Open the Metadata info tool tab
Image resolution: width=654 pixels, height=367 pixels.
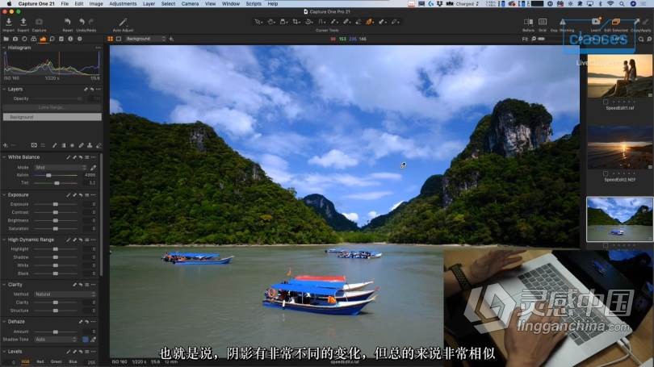tap(70, 39)
